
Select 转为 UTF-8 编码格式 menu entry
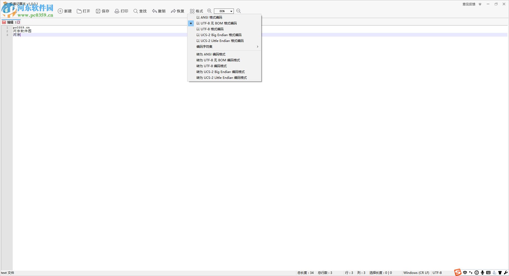click(x=211, y=66)
